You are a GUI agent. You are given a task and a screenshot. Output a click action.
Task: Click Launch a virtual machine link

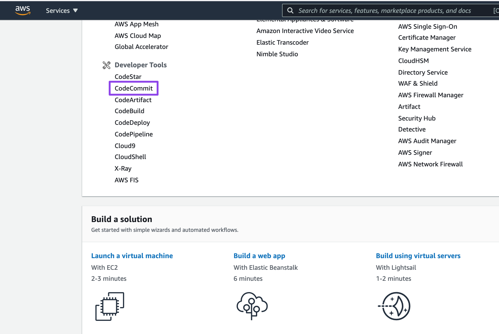coord(132,256)
